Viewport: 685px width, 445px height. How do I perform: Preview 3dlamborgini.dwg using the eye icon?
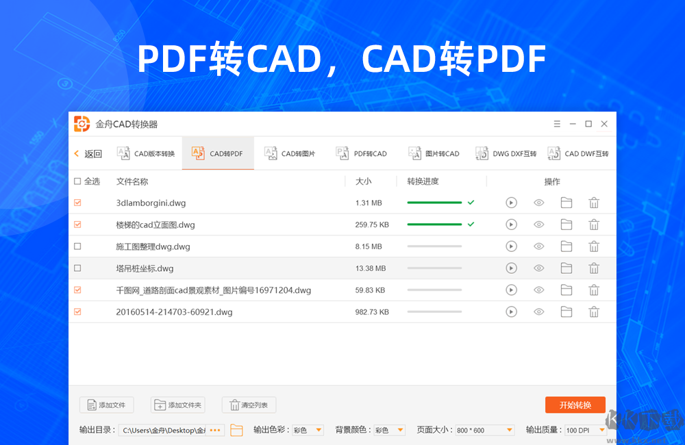click(538, 202)
